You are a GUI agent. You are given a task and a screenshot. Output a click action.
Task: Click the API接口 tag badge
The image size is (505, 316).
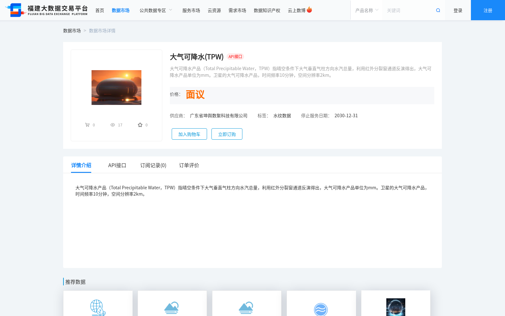point(235,57)
